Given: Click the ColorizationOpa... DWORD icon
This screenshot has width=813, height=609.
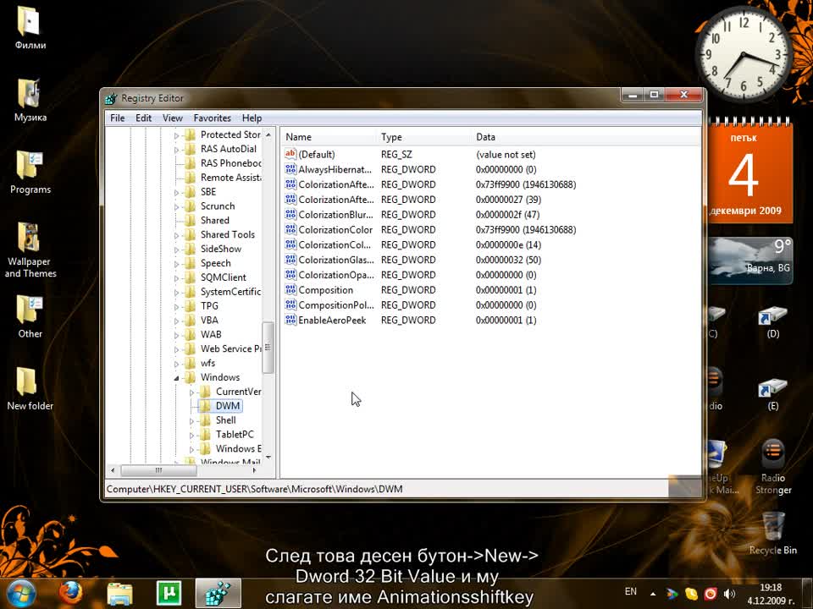Looking at the screenshot, I should pos(290,274).
